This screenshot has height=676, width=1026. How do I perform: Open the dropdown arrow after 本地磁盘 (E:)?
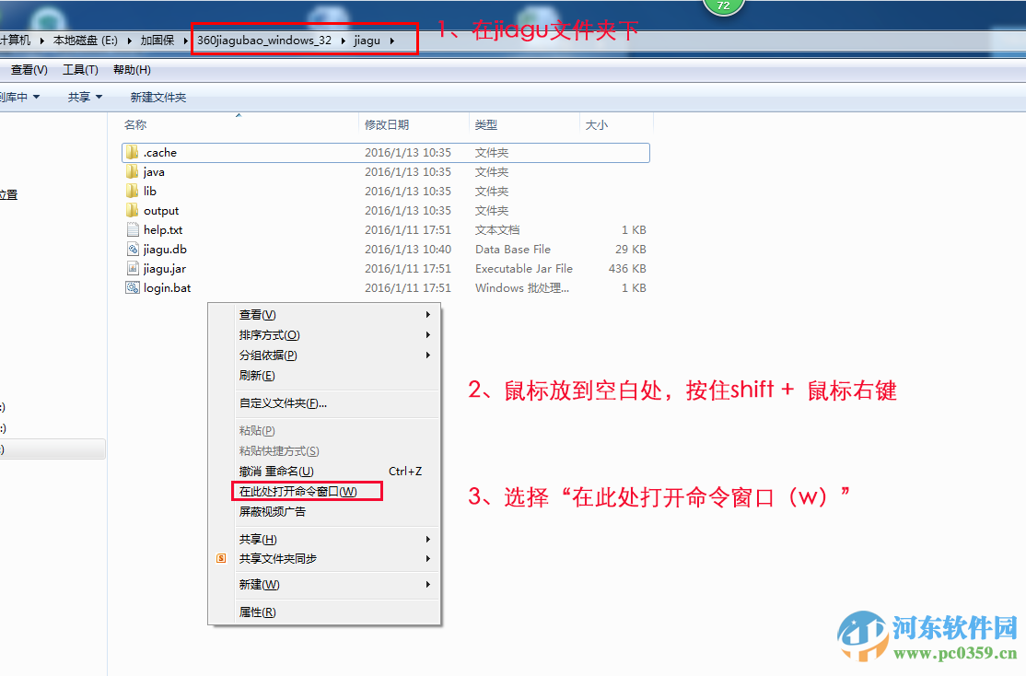(x=129, y=41)
